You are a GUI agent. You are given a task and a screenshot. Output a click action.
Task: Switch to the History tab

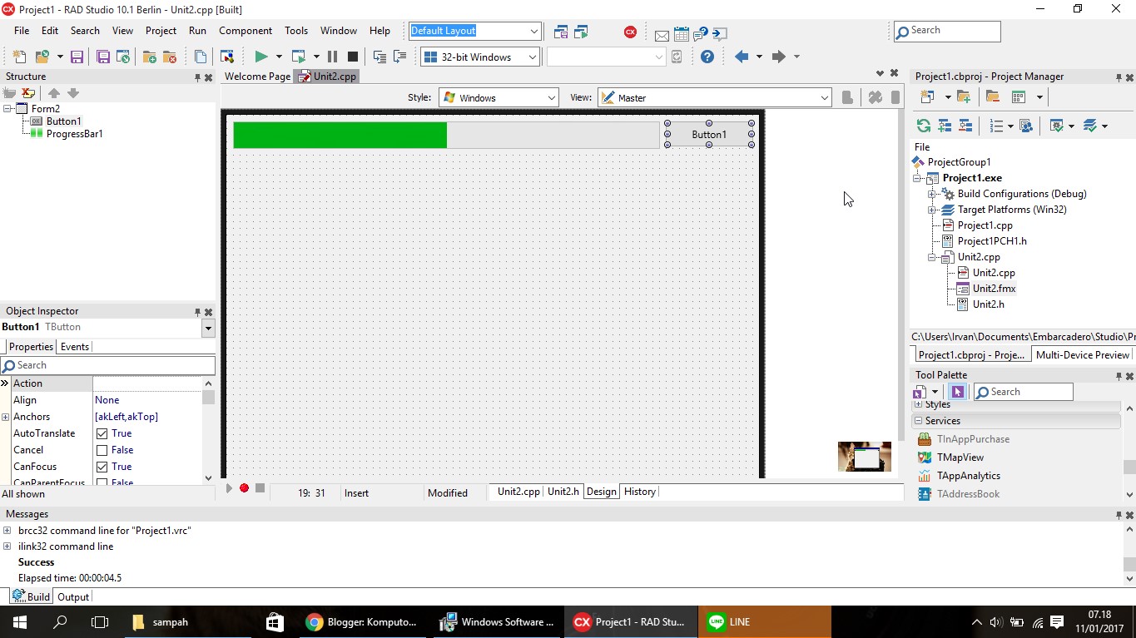640,492
